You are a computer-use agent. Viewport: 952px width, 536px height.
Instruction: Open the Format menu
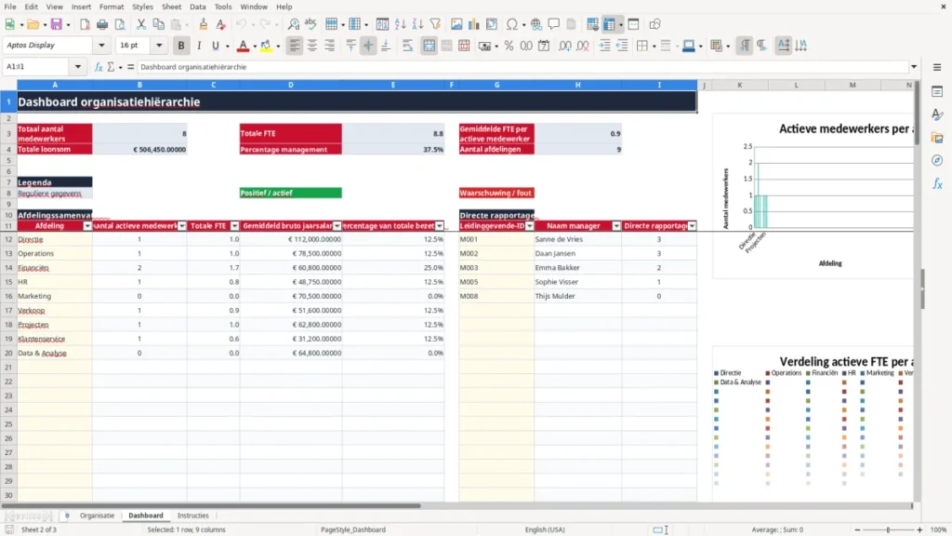(x=112, y=7)
